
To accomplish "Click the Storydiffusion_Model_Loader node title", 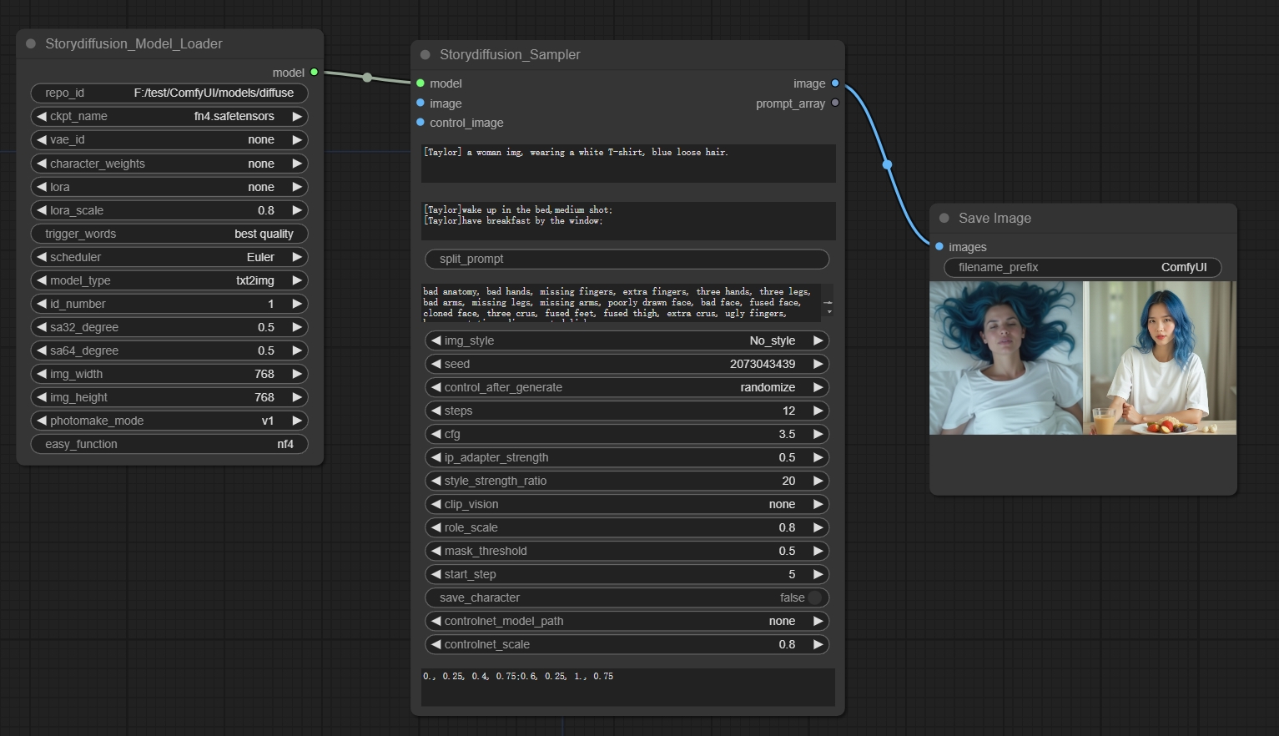I will [x=133, y=43].
